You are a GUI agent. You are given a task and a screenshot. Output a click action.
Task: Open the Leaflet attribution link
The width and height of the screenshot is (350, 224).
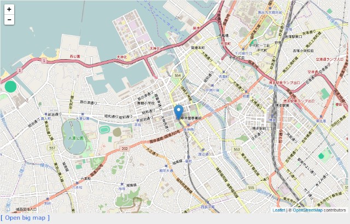tap(279, 210)
